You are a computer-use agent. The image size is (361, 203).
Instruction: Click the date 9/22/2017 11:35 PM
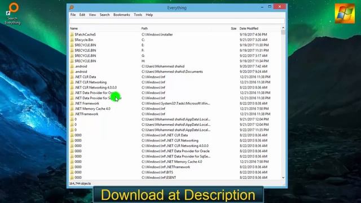coord(254,130)
